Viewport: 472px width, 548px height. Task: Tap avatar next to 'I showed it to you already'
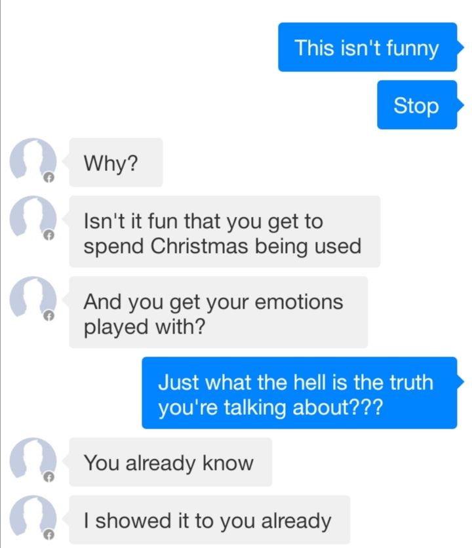point(33,519)
